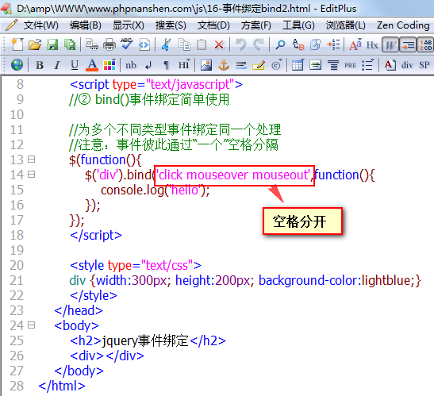Screen dimensions: 434x396
Task: Redo the last edit
Action: click(x=259, y=44)
